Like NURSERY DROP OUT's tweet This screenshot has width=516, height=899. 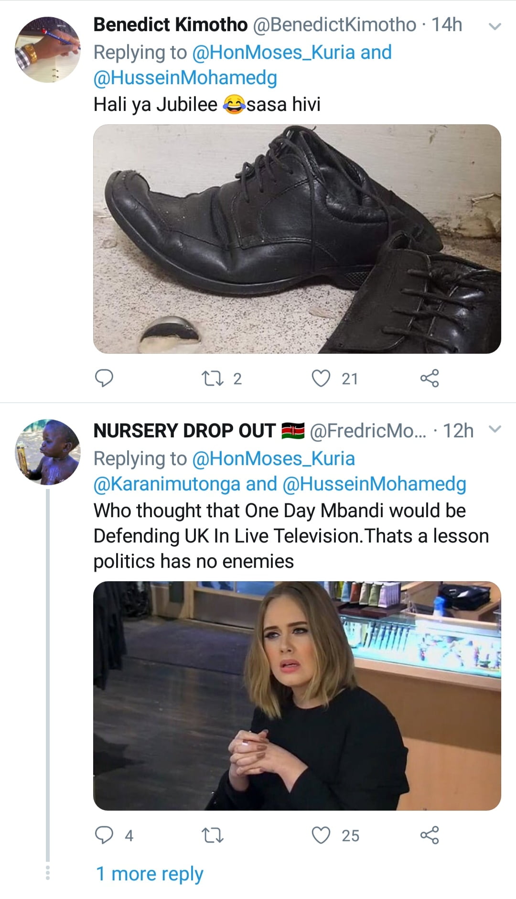point(321,835)
